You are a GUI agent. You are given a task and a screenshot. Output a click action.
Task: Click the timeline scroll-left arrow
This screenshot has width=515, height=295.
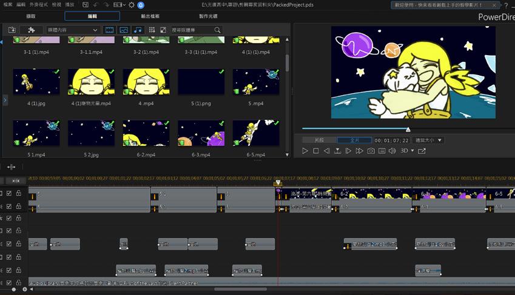[x=32, y=290]
